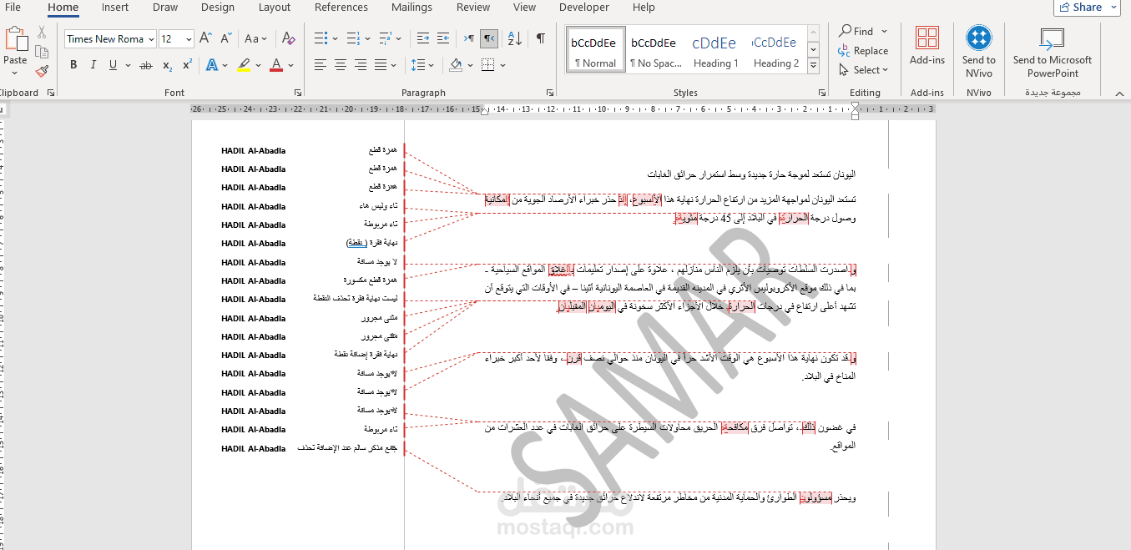Shrink font size with smaller A icon
Screen dimensions: 1131x550
click(x=226, y=38)
